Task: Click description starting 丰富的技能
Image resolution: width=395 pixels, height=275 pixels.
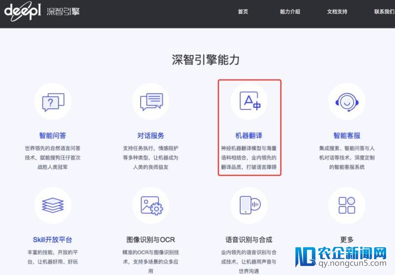Action: pyautogui.click(x=53, y=257)
